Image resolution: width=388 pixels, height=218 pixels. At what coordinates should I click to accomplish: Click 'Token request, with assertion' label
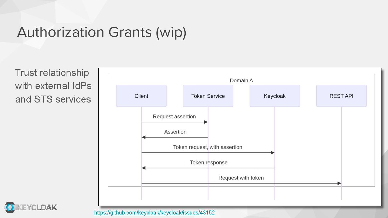pyautogui.click(x=208, y=147)
